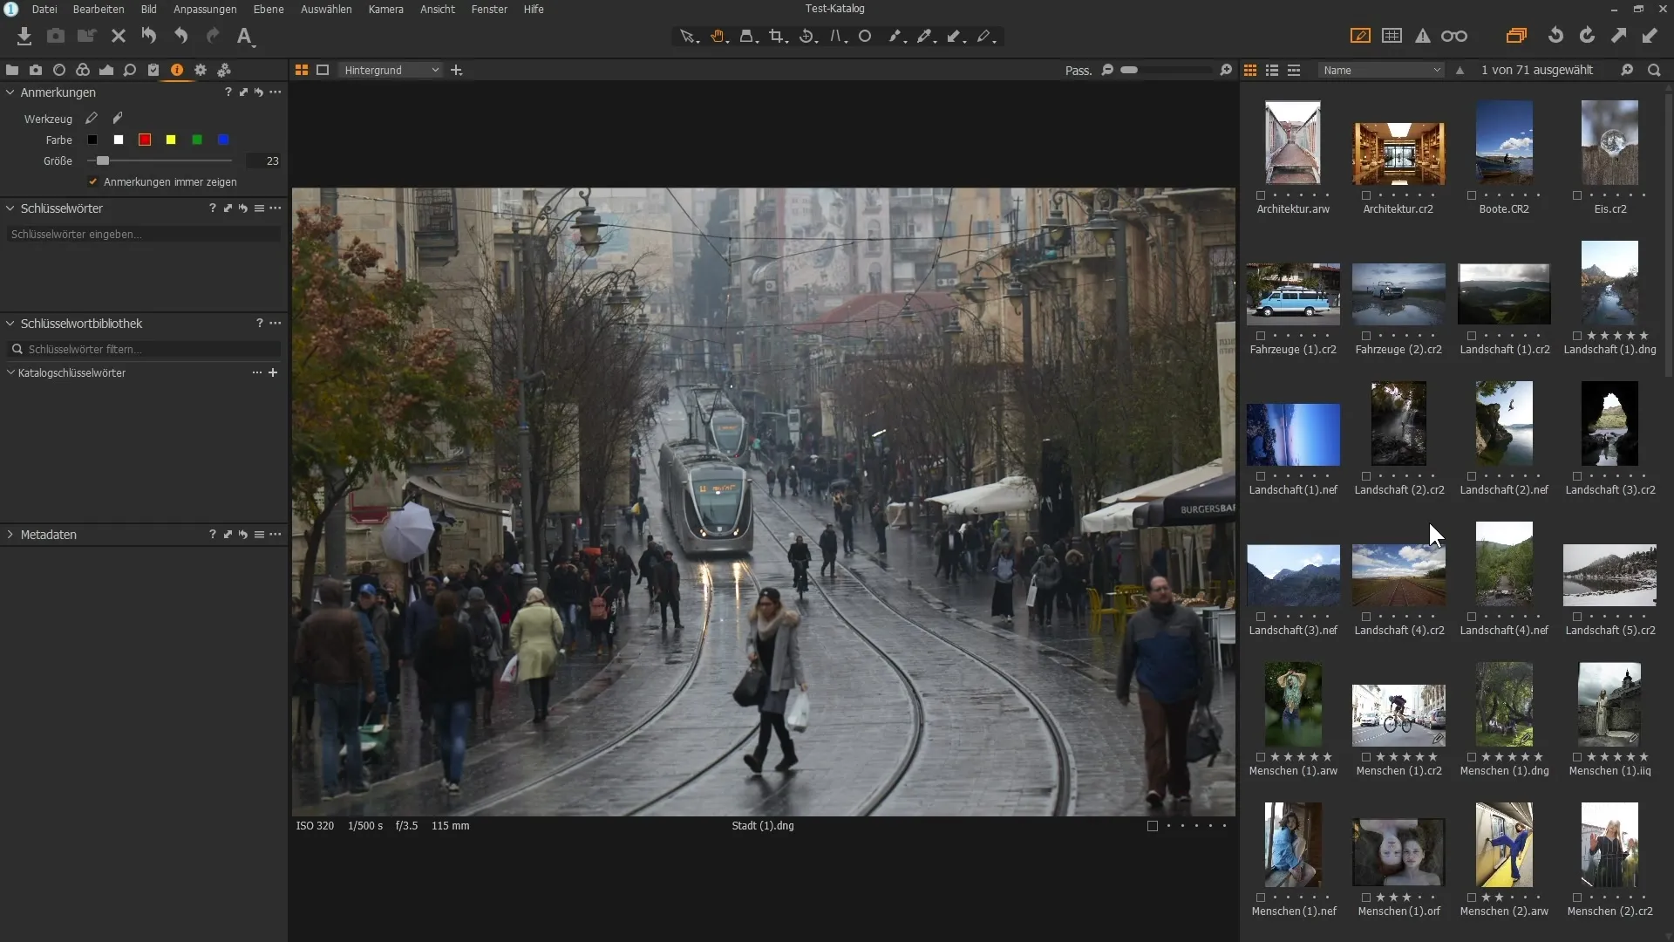Screen dimensions: 1674x942
Task: Select the Select pointer cursor tool
Action: (x=689, y=37)
